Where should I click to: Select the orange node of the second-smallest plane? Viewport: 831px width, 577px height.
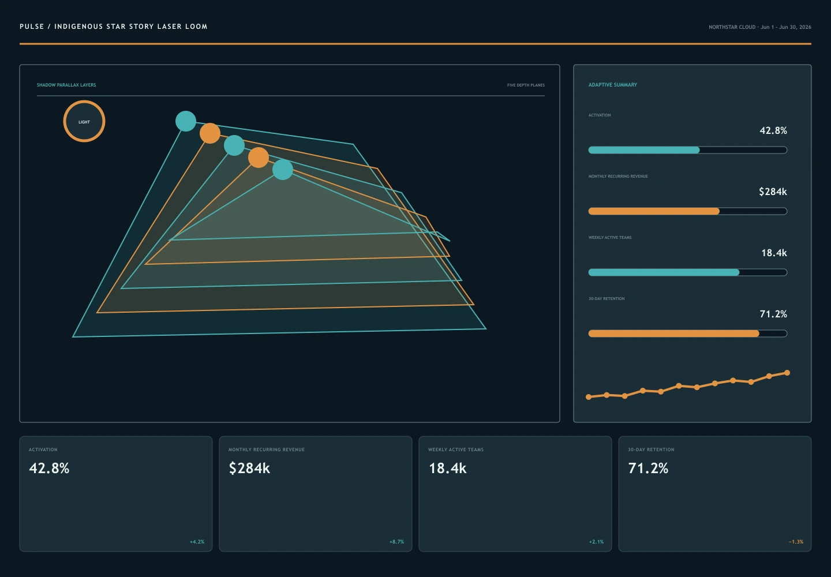259,158
